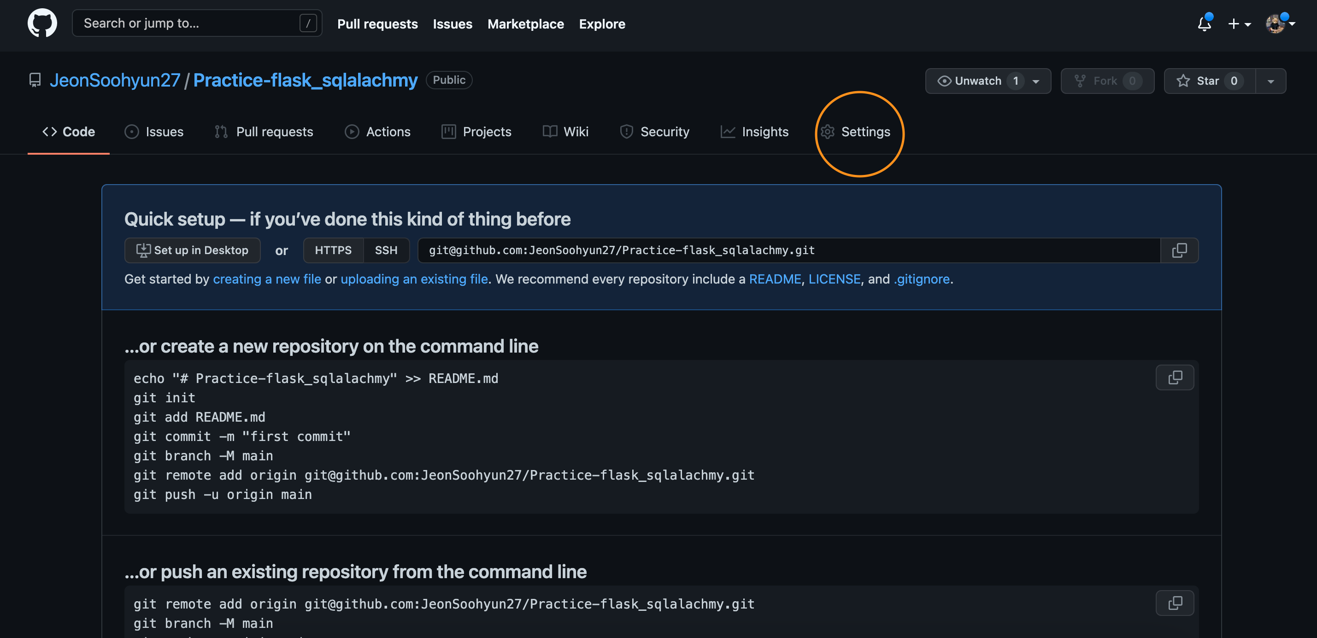
Task: Open the notifications bell
Action: click(1205, 23)
